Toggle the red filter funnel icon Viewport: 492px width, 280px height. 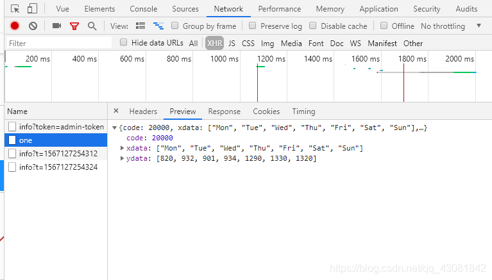pyautogui.click(x=74, y=26)
